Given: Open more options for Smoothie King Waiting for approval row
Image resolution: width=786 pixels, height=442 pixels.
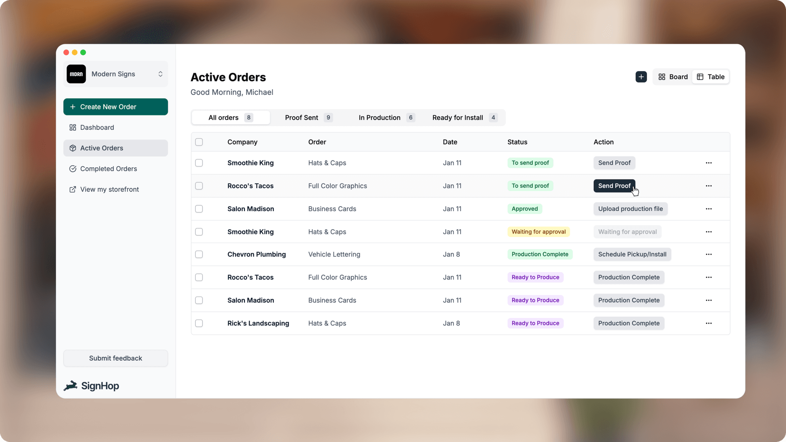Looking at the screenshot, I should [709, 232].
